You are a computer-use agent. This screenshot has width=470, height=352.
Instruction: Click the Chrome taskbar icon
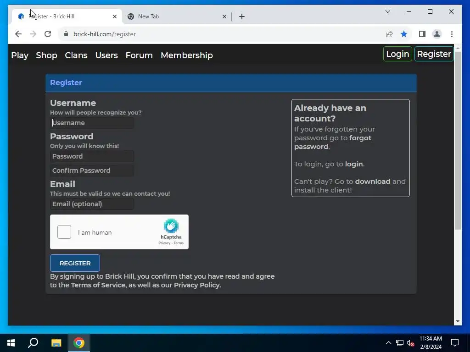tap(79, 343)
